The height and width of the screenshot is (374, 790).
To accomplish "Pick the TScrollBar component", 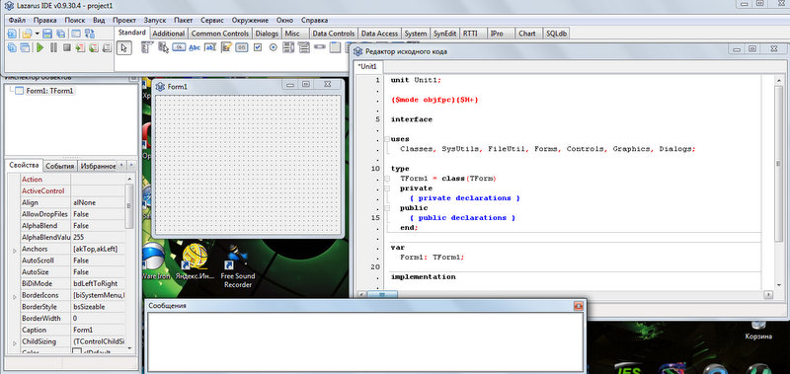I will (x=319, y=47).
